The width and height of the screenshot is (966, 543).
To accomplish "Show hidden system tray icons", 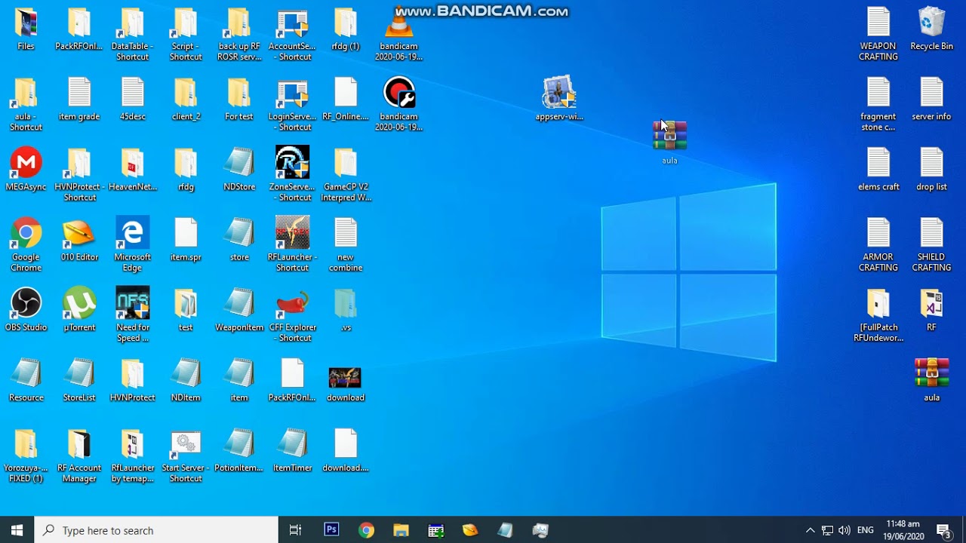I will coord(811,530).
